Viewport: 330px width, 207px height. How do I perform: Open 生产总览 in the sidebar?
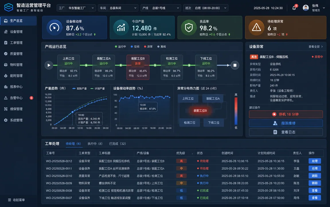[18, 21]
